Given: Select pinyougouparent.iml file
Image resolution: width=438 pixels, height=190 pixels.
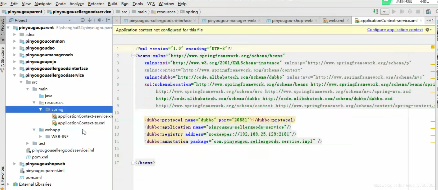Looking at the screenshot, I should pyautogui.click(x=42, y=171).
